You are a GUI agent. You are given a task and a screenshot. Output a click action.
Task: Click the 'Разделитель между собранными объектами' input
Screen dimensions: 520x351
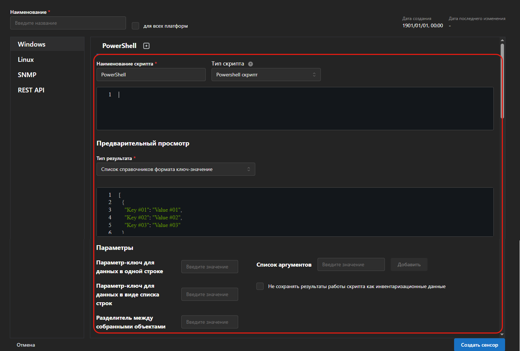209,322
